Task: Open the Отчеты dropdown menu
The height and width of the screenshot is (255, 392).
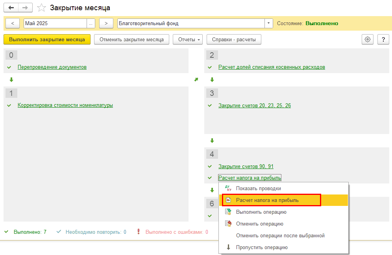Action: (x=187, y=39)
